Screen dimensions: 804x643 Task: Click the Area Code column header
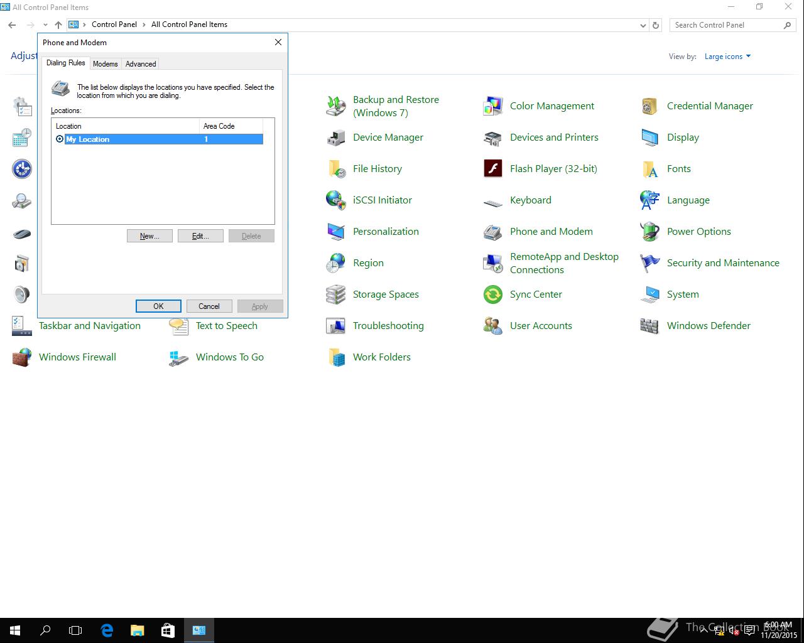pos(231,126)
